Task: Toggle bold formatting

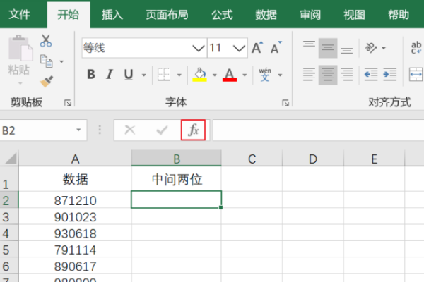Action: (91, 74)
